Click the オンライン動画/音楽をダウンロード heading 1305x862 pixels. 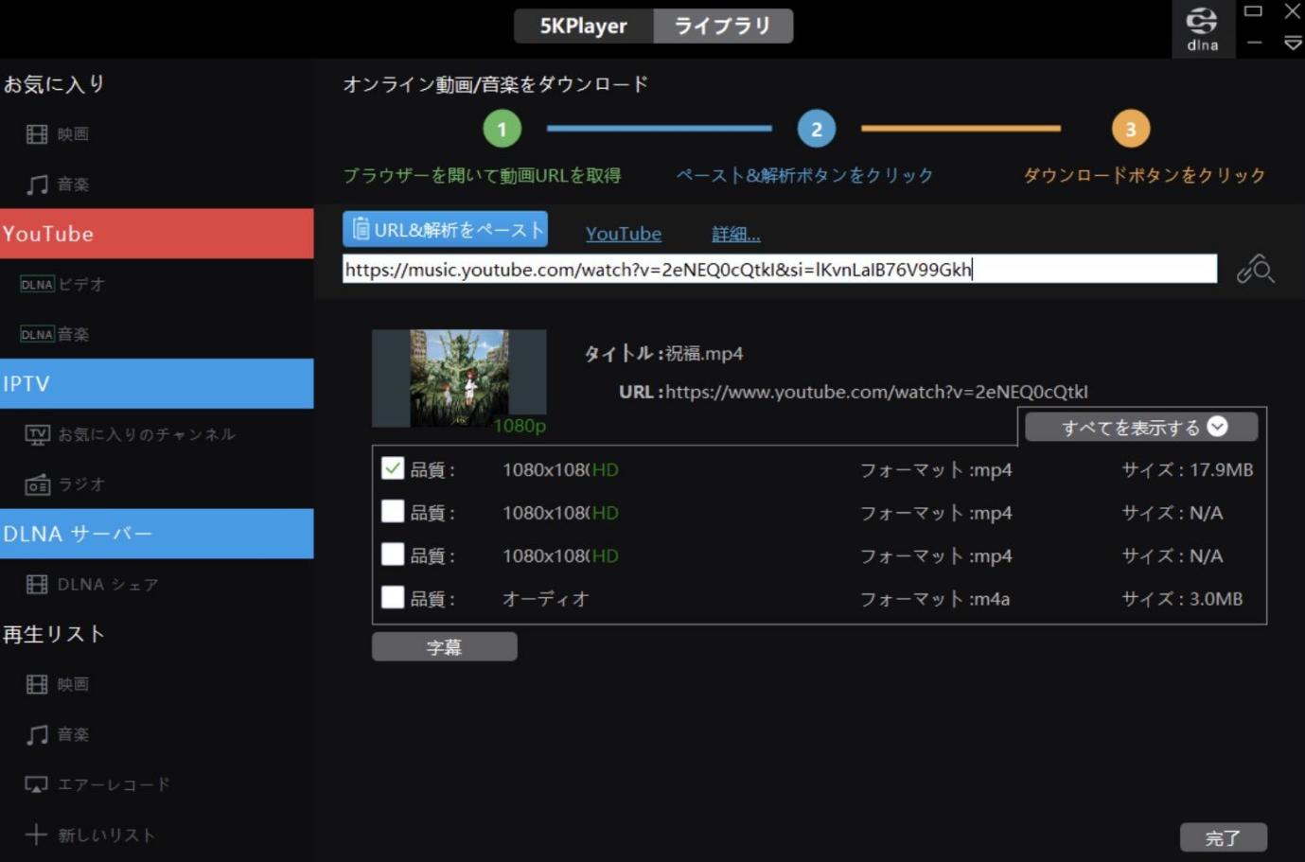pos(496,84)
